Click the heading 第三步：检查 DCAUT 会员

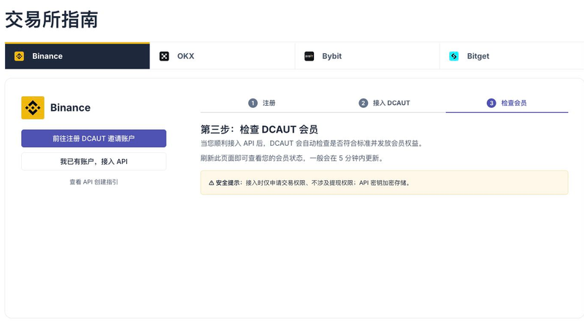click(259, 130)
